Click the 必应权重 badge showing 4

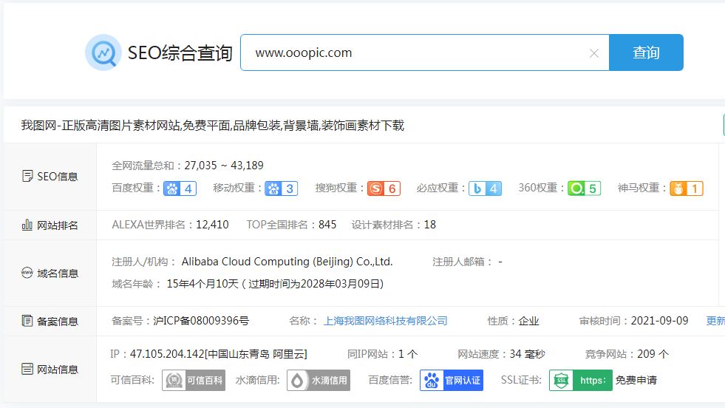(485, 188)
